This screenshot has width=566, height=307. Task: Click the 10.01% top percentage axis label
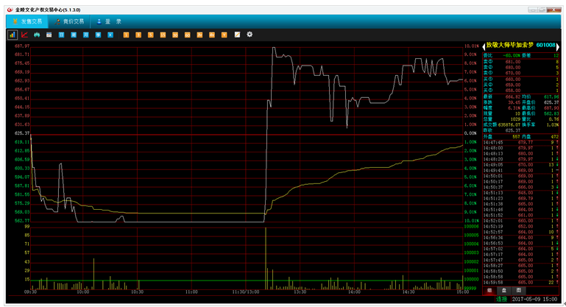click(x=472, y=46)
